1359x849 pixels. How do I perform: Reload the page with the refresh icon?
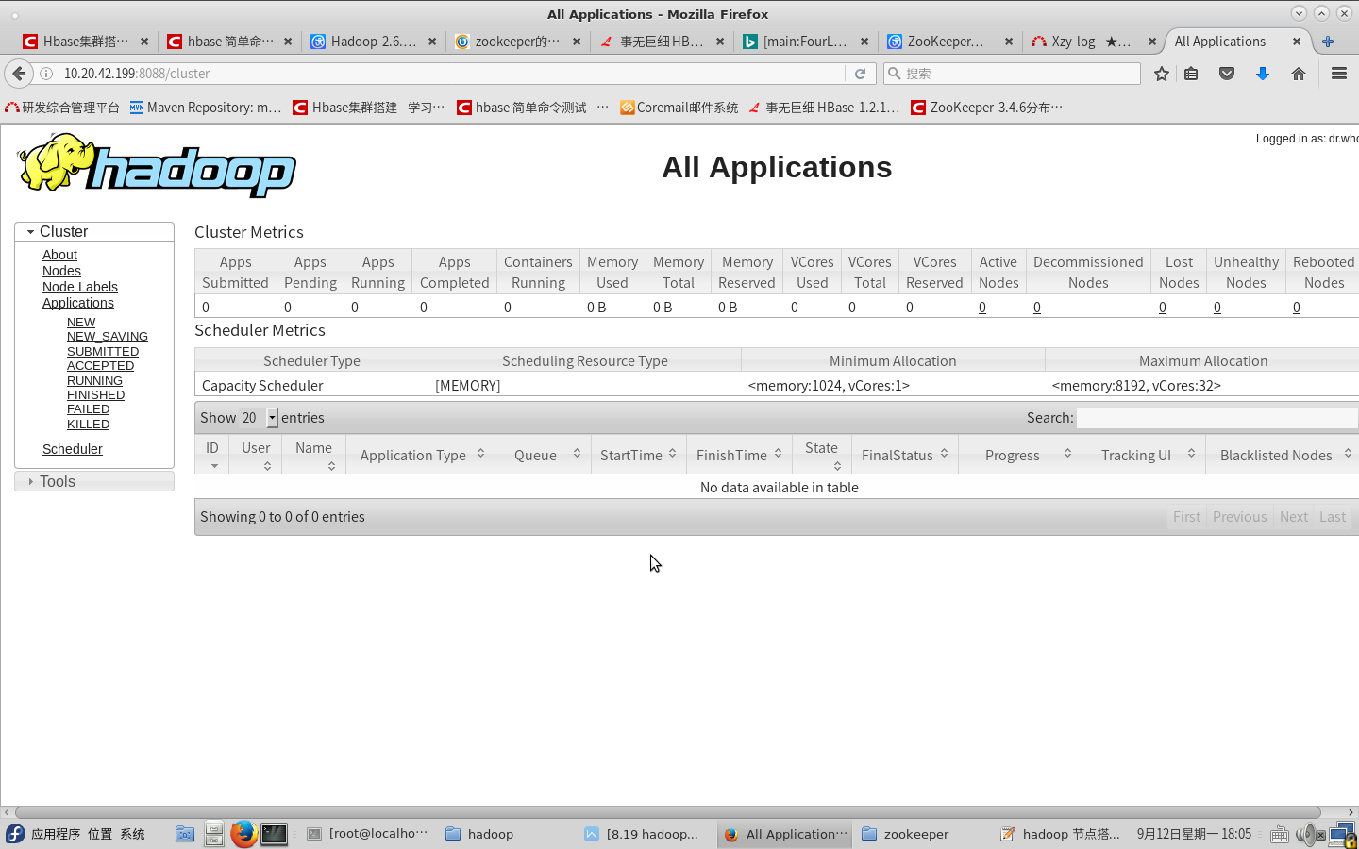point(860,74)
